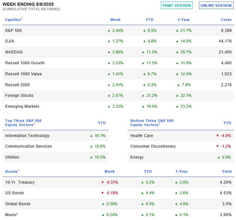Select US Bonds yield 4.53%

pyautogui.click(x=226, y=193)
